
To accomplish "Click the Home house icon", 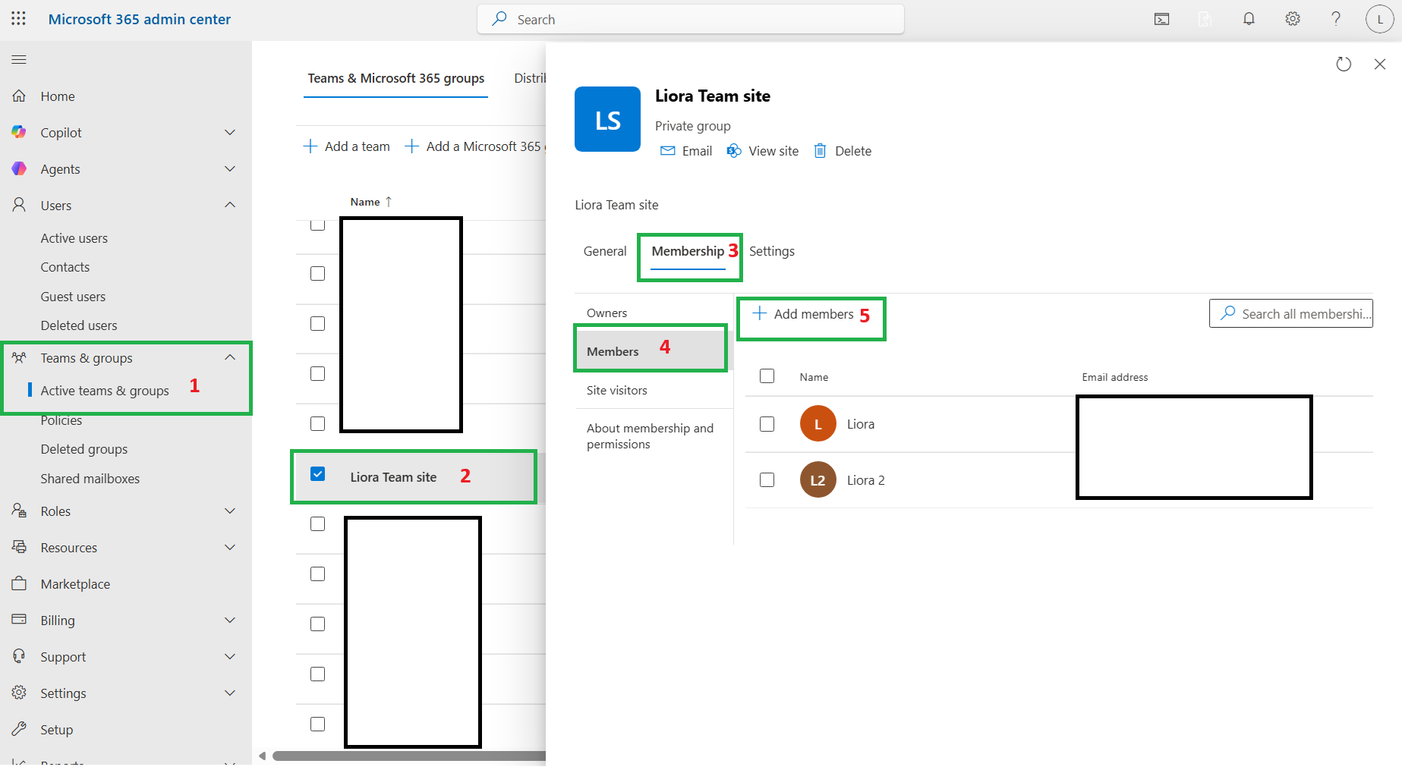I will click(x=19, y=96).
